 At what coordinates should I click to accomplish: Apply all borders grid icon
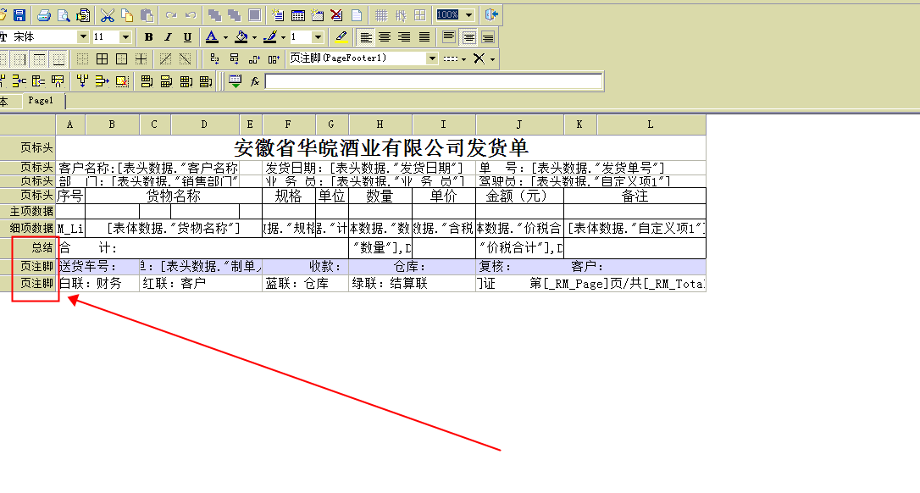(103, 58)
